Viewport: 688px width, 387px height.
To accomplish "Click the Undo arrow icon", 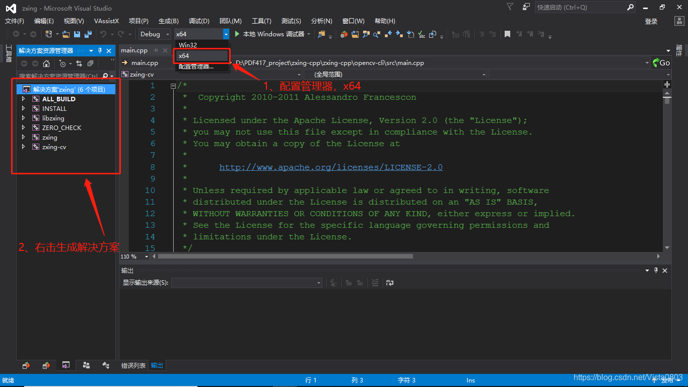I will 103,34.
